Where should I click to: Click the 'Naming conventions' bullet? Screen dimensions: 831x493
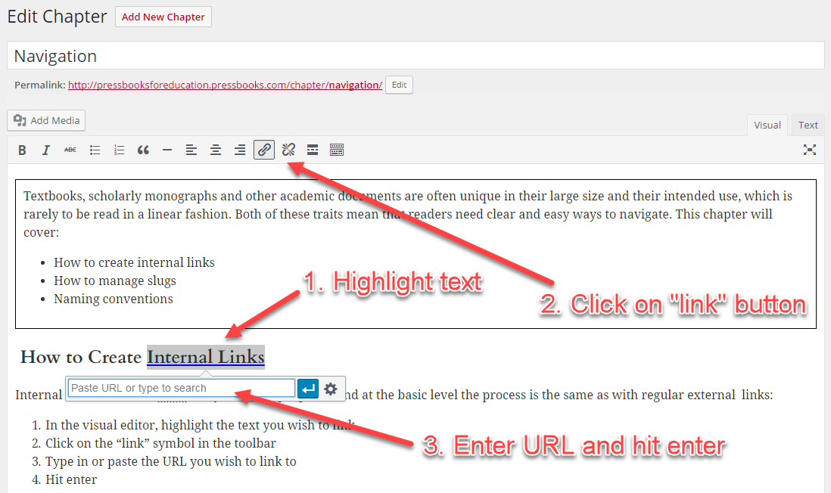pos(114,299)
